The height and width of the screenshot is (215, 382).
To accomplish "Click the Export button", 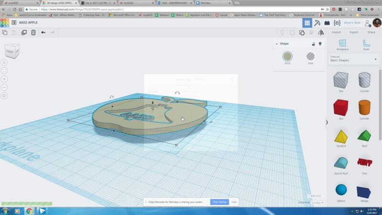I will 354,32.
